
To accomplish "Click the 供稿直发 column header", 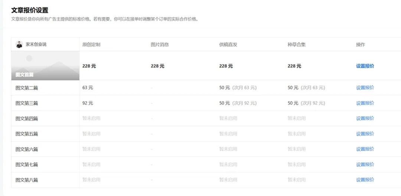I will click(228, 45).
